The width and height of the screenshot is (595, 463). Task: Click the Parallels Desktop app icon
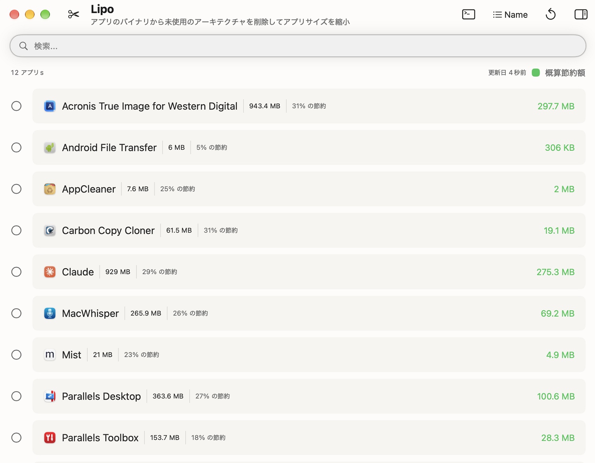50,396
